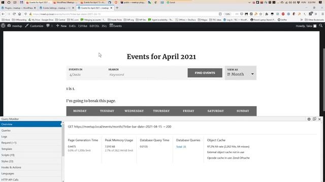Click the Cortana circle in the taskbar
Screen dimensions: 325x182
(9, 2)
